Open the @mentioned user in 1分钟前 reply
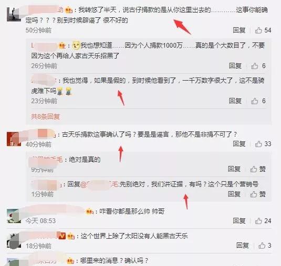The width and height of the screenshot is (281, 266). point(99,184)
